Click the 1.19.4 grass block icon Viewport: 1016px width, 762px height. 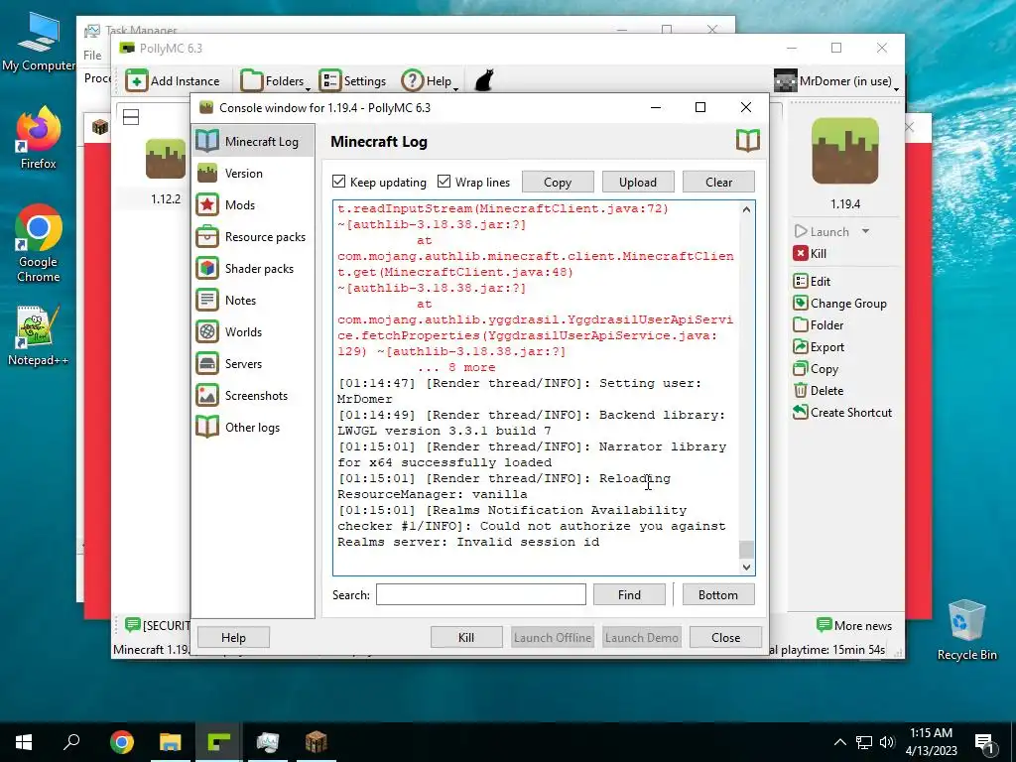pos(845,151)
